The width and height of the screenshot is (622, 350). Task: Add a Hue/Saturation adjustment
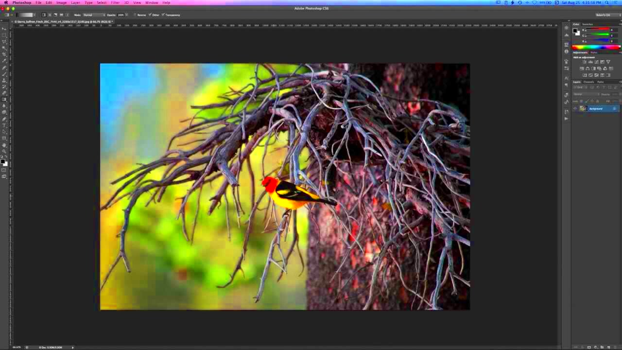pyautogui.click(x=582, y=68)
